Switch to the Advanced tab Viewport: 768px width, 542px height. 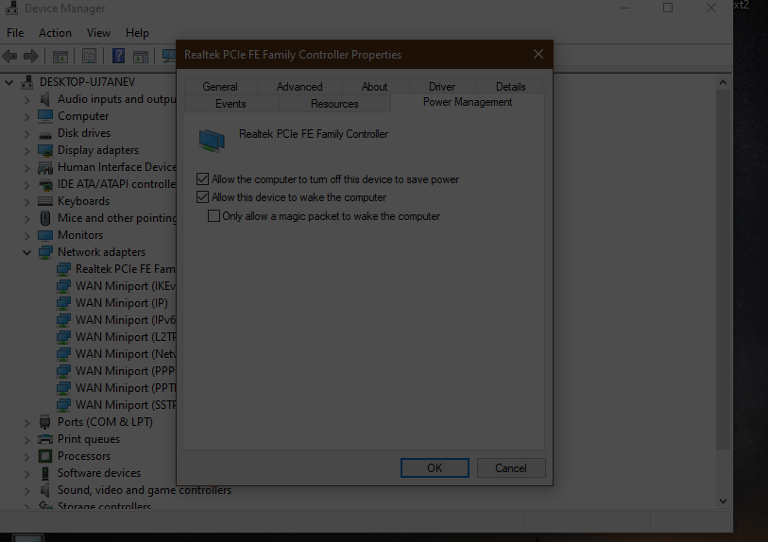299,87
